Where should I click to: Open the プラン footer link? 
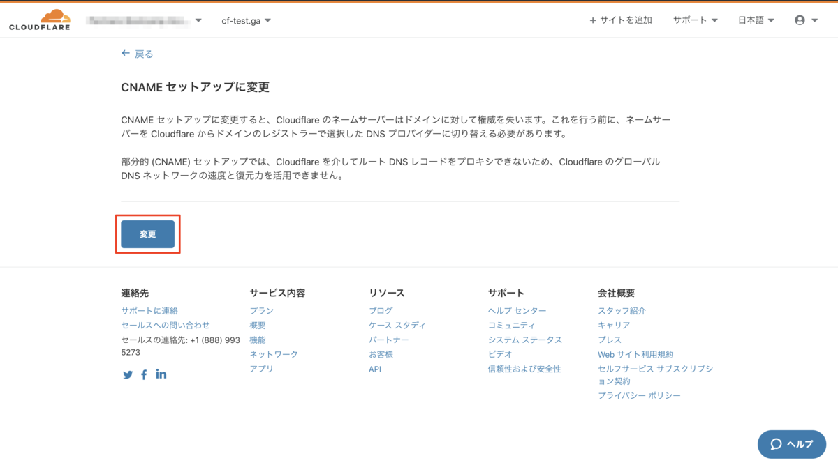(x=262, y=311)
